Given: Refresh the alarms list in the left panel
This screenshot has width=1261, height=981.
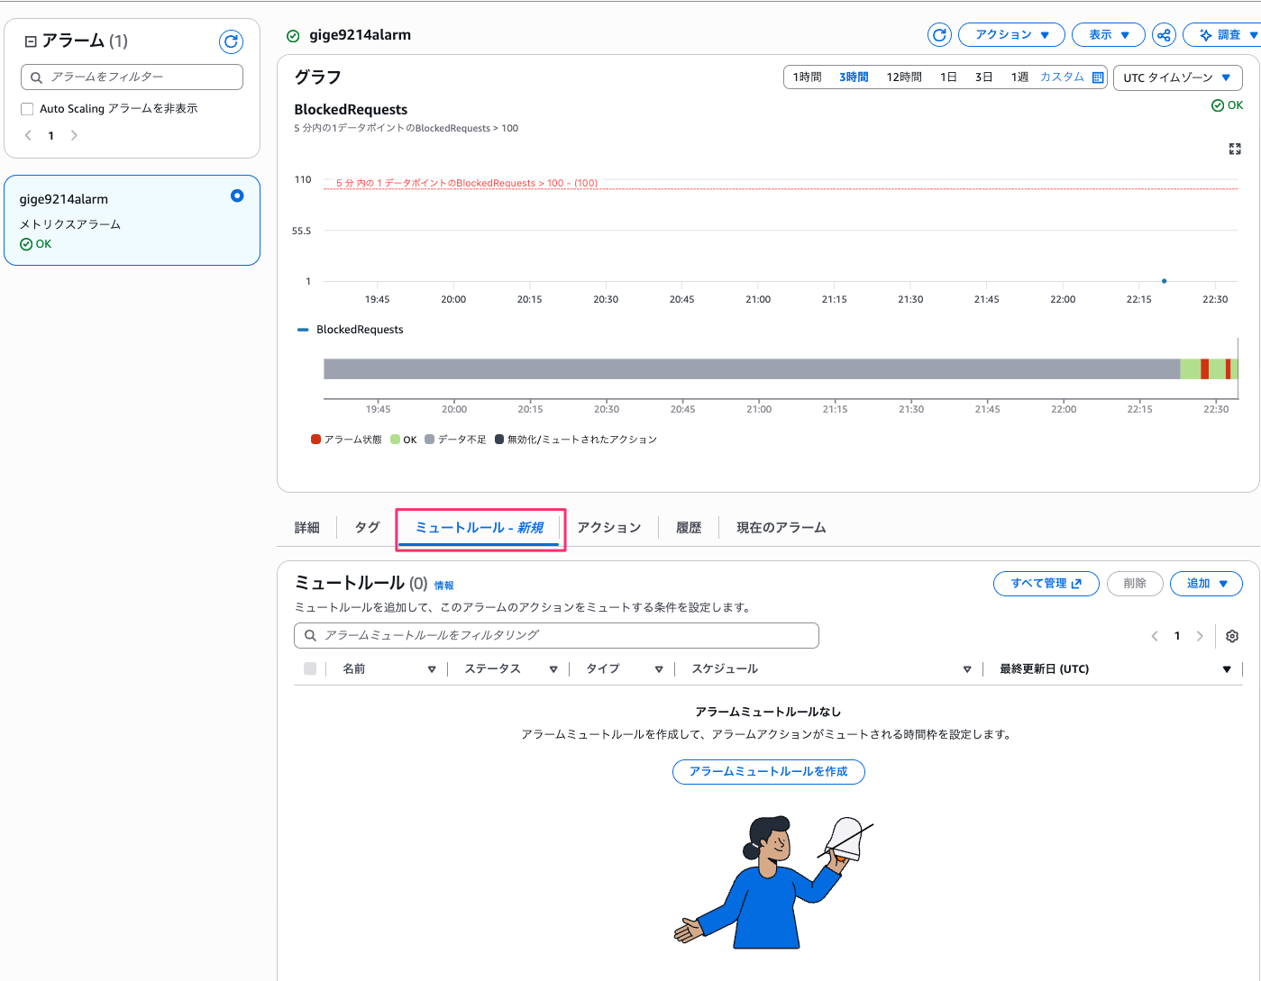Looking at the screenshot, I should (x=233, y=41).
